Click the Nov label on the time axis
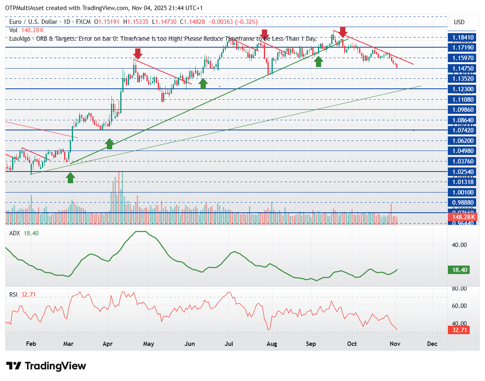The height and width of the screenshot is (381, 485). click(x=395, y=344)
